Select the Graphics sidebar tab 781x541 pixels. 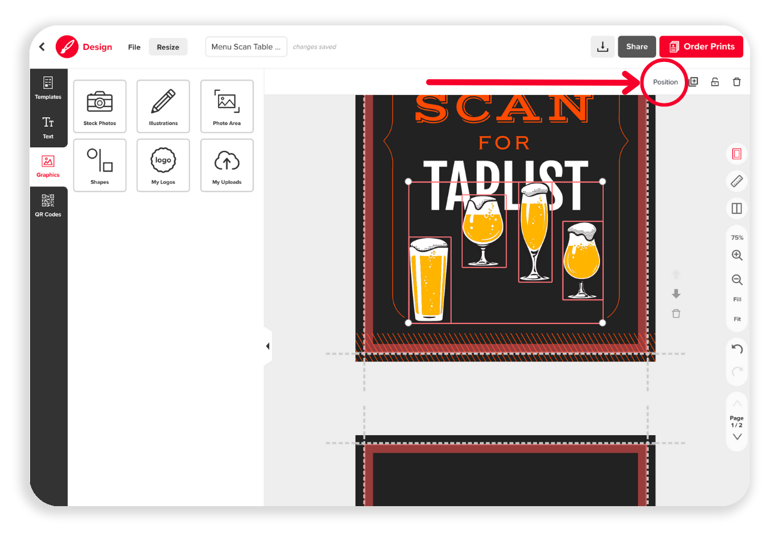click(48, 167)
